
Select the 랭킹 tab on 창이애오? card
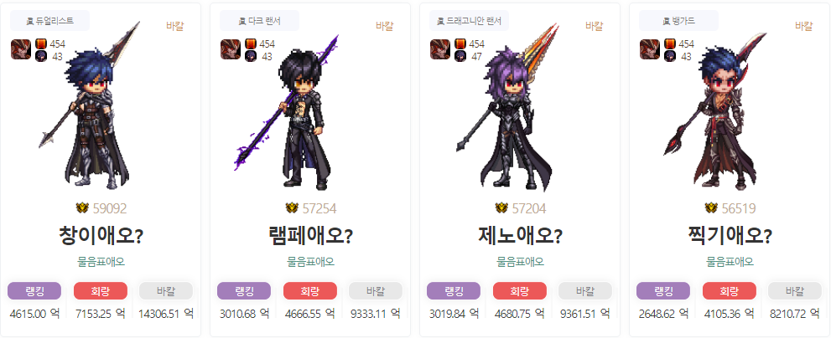click(x=34, y=291)
